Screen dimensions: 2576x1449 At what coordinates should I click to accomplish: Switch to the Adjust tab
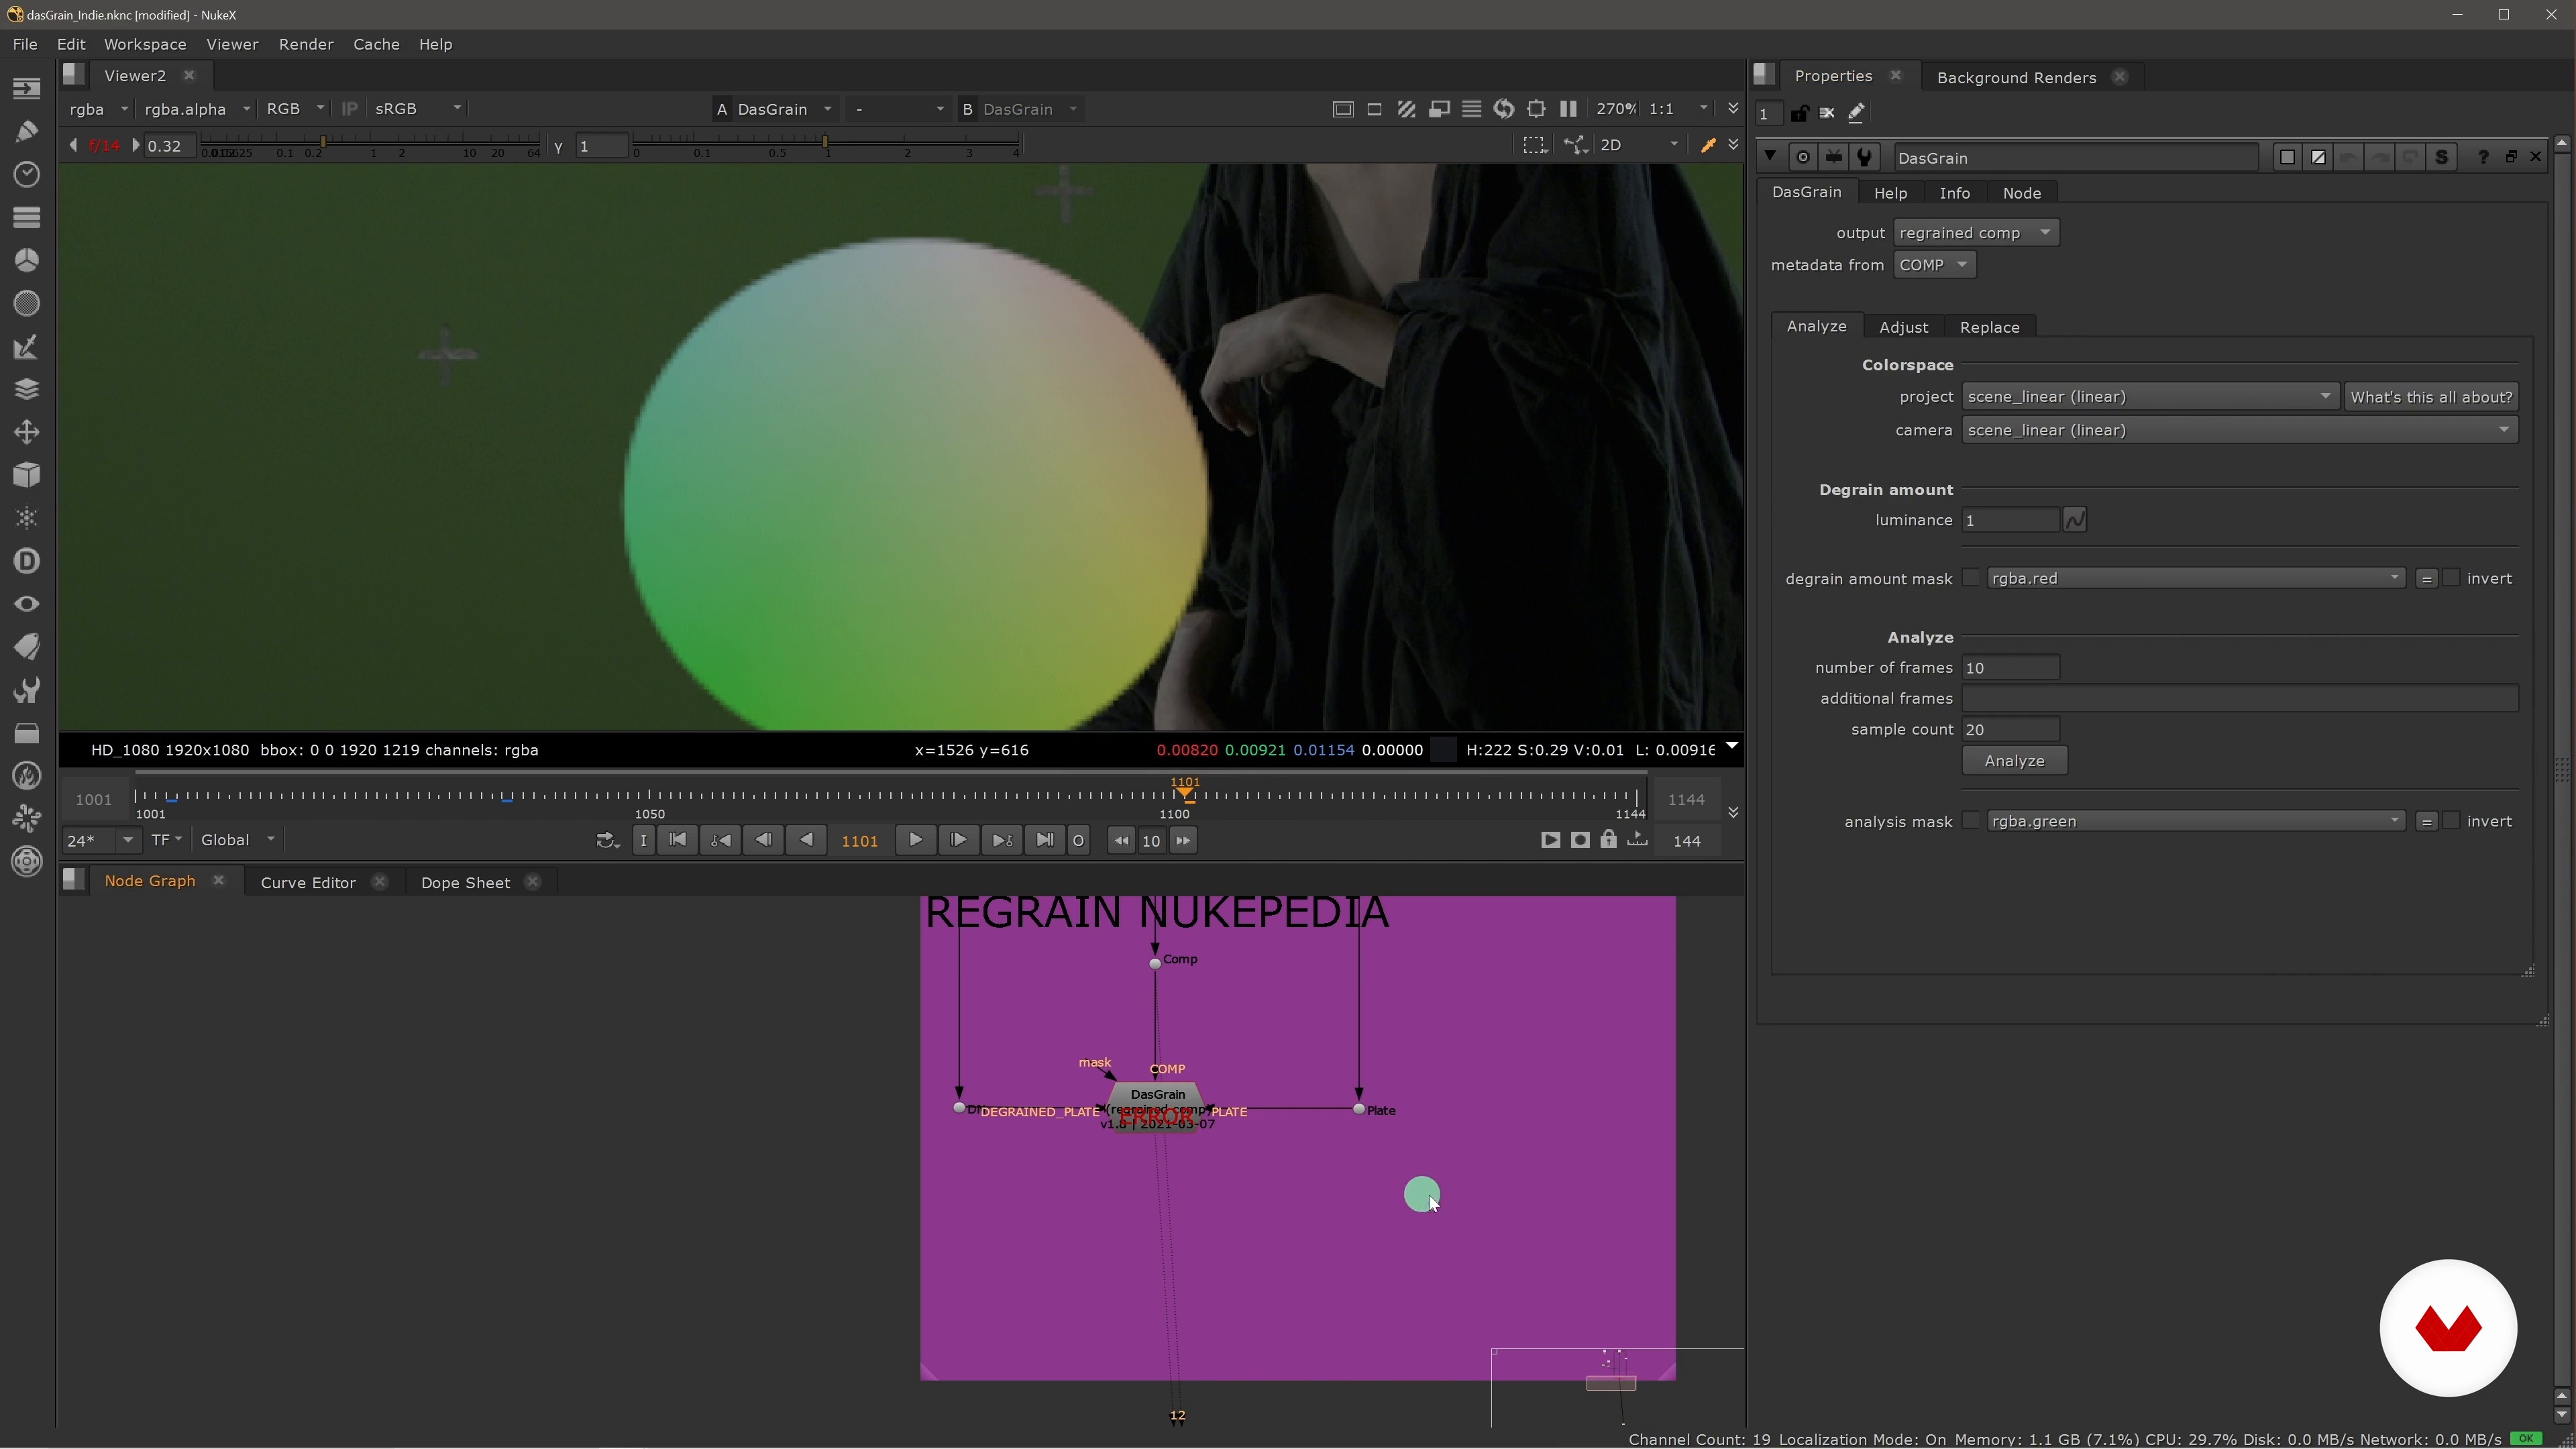(1903, 327)
